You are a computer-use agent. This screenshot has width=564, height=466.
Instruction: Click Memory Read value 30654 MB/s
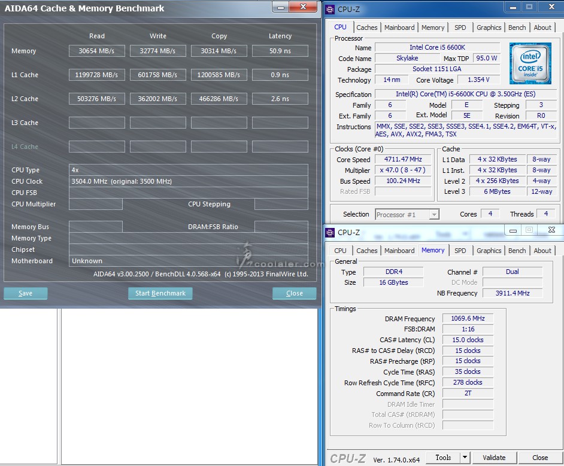click(97, 51)
